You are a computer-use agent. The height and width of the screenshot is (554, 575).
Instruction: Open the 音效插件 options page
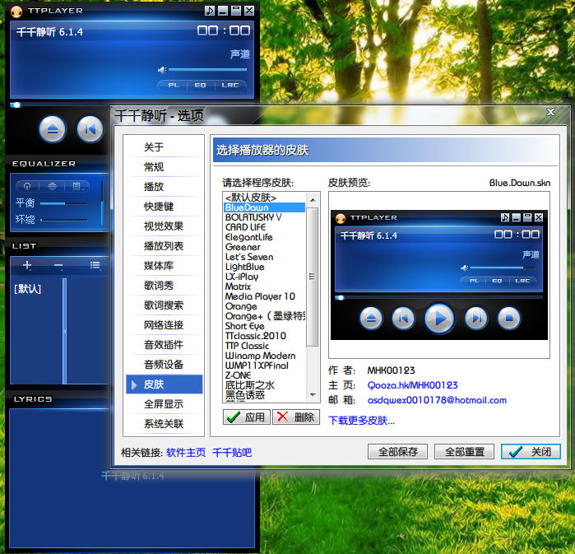(x=165, y=345)
